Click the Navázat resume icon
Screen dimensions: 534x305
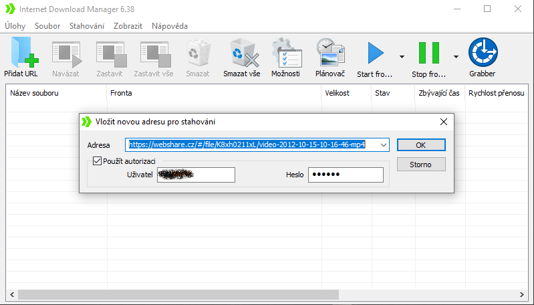[67, 55]
